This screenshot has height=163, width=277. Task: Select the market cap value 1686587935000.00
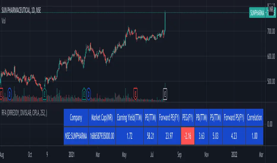[x=102, y=136]
